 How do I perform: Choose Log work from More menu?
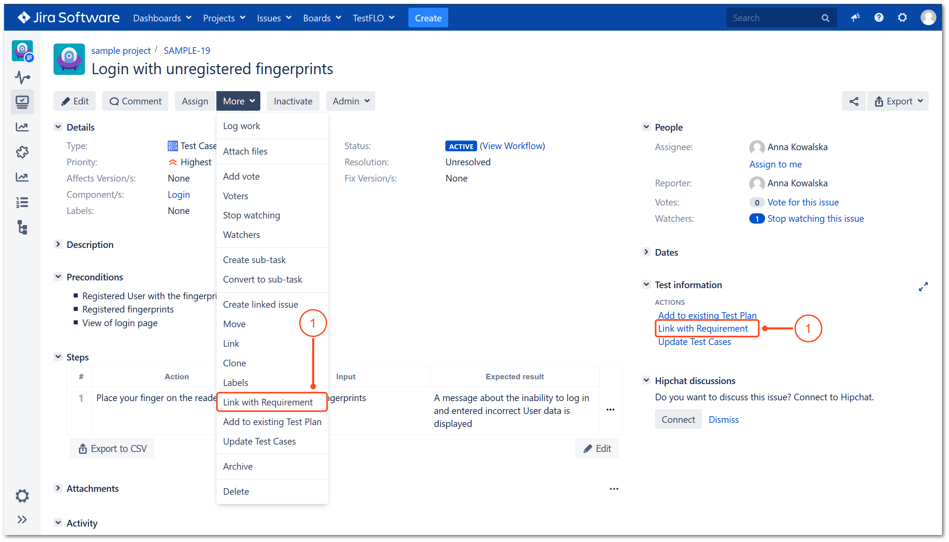pyautogui.click(x=272, y=126)
